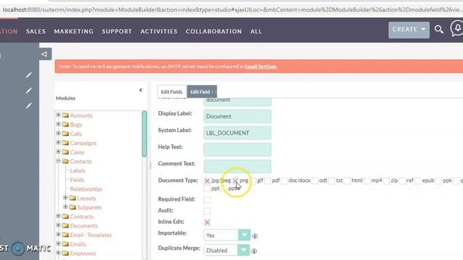Open the SALES menu
Screen dimensions: 463x260
[35, 31]
